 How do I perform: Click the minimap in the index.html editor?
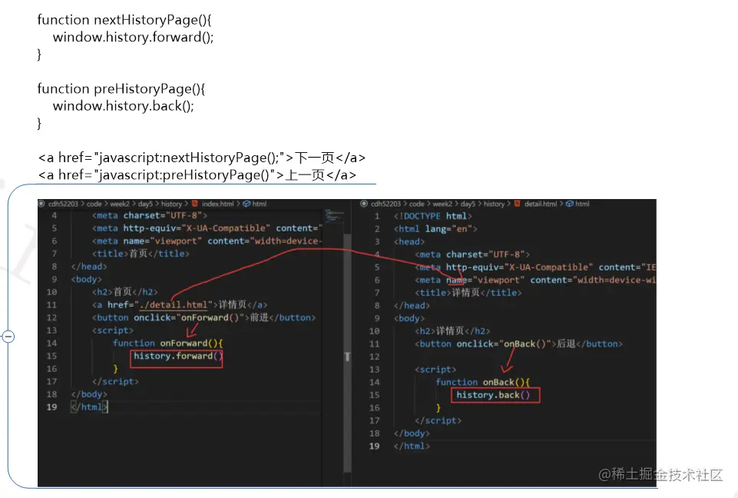[334, 215]
